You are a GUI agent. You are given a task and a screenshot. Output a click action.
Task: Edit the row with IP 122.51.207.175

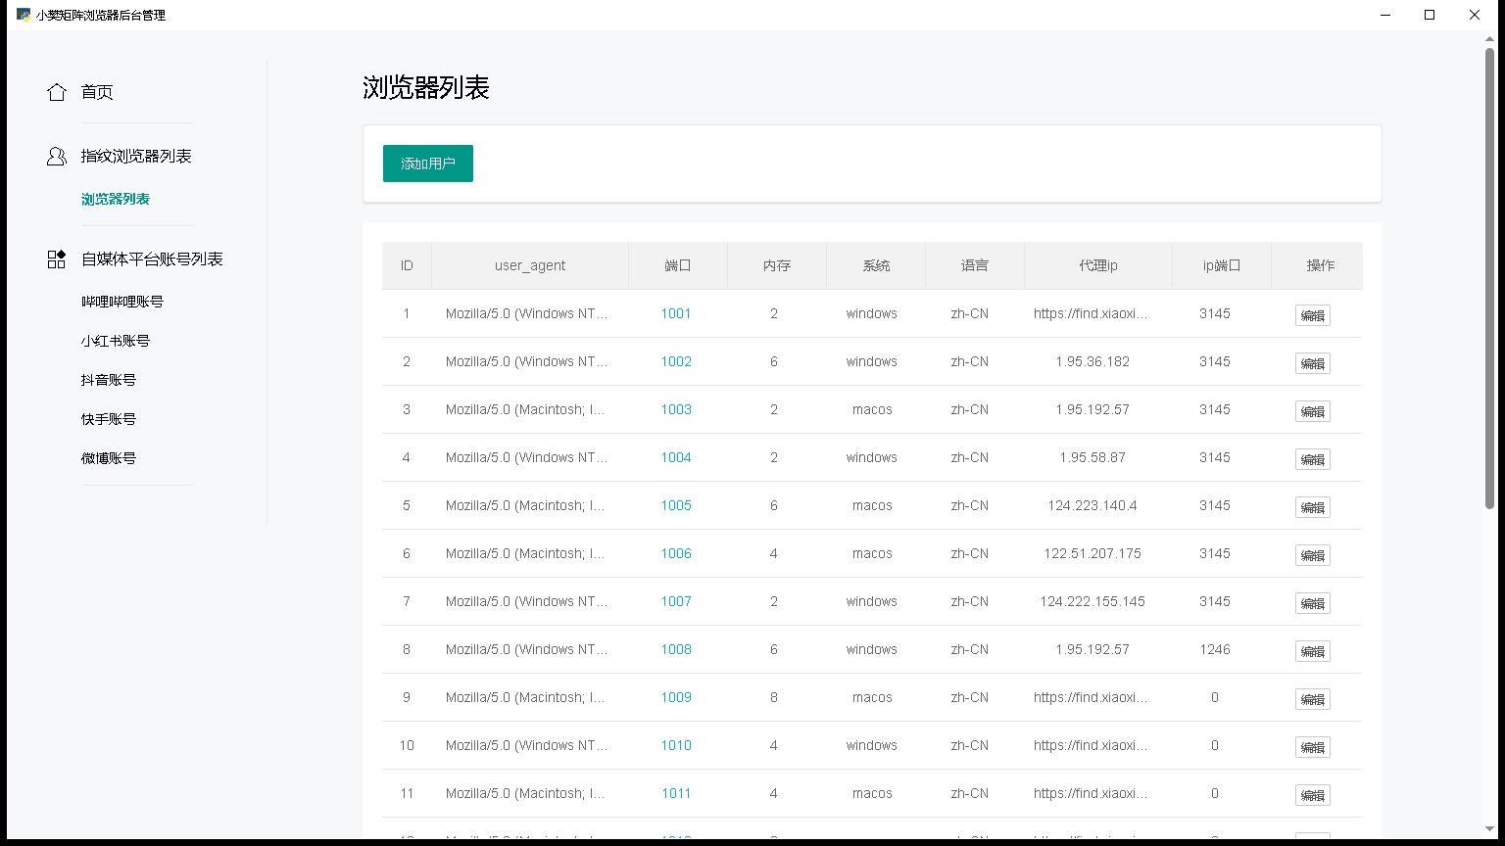click(x=1313, y=555)
